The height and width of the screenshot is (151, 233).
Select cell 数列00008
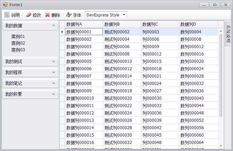[199, 39]
